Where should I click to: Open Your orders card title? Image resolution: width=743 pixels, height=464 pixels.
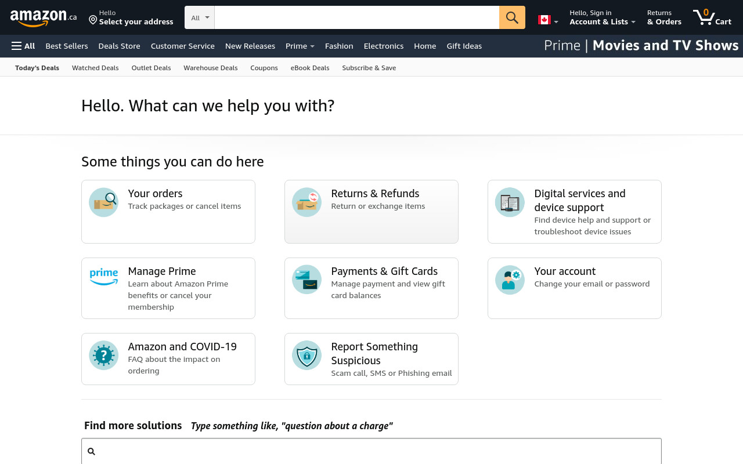pyautogui.click(x=155, y=194)
